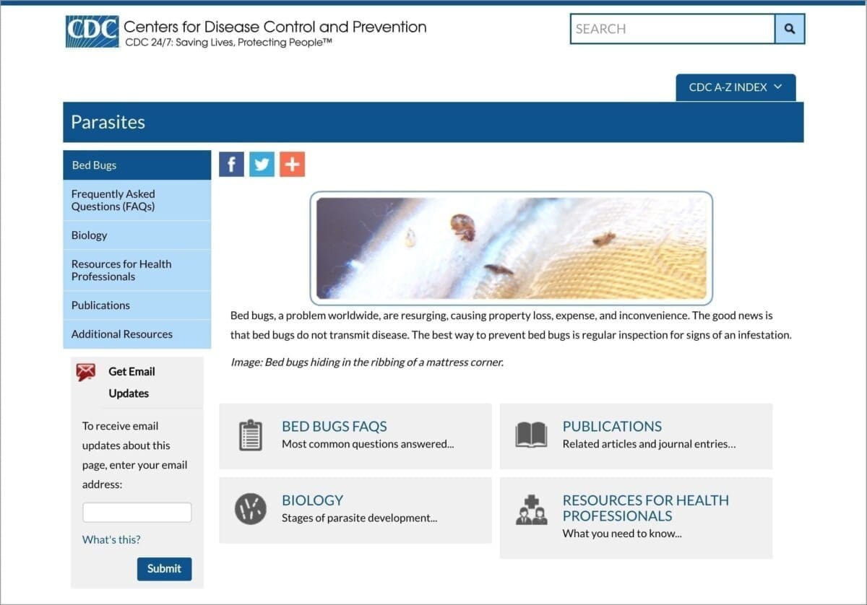Share page on Facebook
The image size is (867, 605).
[x=231, y=164]
